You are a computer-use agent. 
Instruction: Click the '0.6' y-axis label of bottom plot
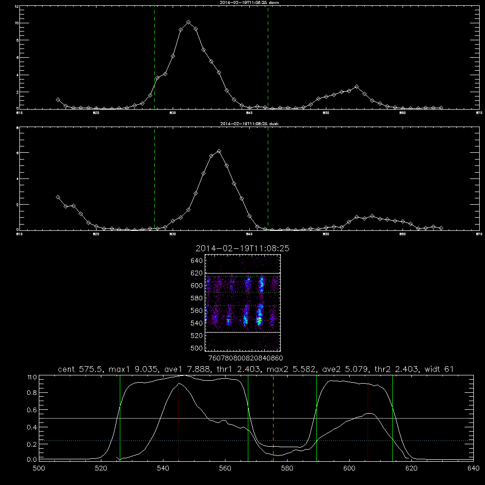click(x=32, y=410)
